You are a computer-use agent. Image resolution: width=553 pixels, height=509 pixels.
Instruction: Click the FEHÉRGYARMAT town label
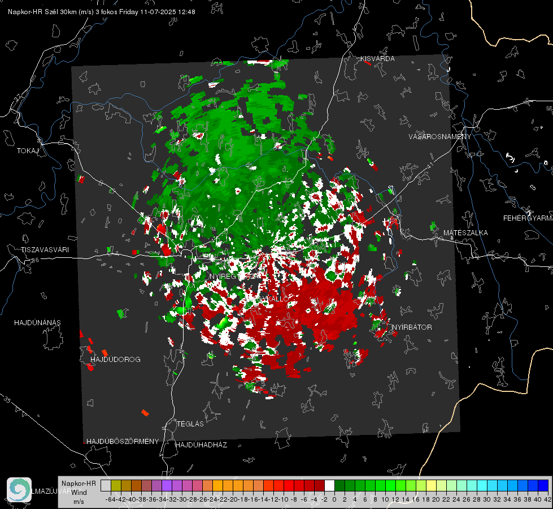[x=528, y=218]
